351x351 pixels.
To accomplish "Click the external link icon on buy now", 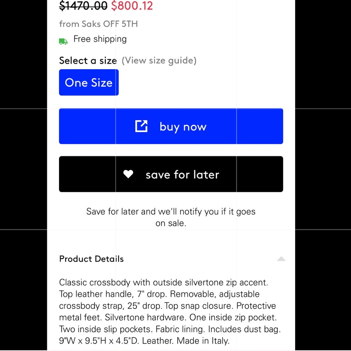I will 141,126.
